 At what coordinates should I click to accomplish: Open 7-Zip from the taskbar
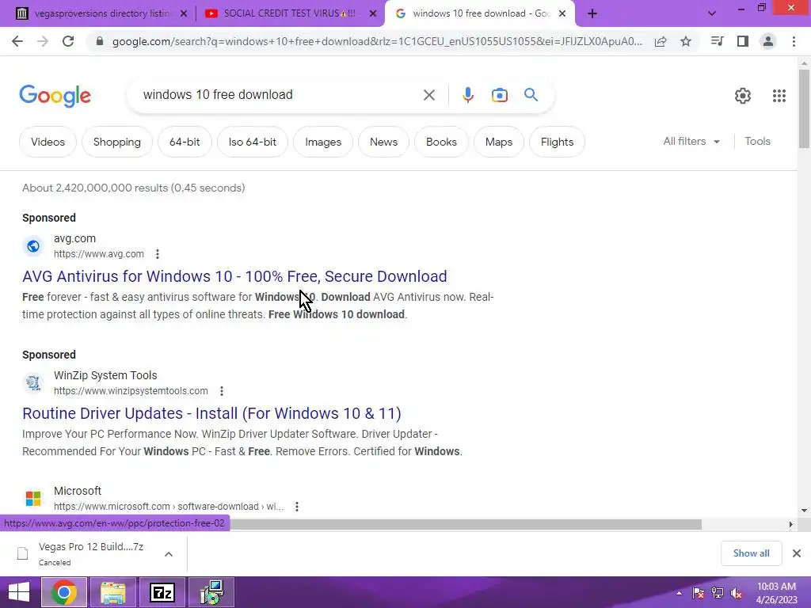pos(162,592)
